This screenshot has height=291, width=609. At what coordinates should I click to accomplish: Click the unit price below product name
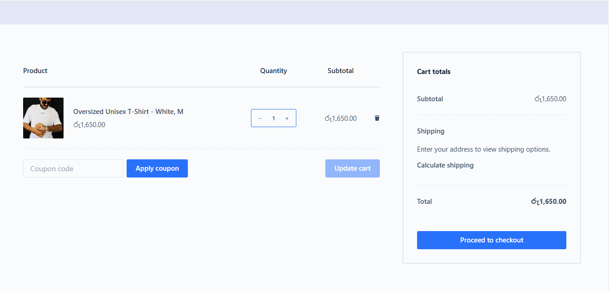tap(89, 125)
